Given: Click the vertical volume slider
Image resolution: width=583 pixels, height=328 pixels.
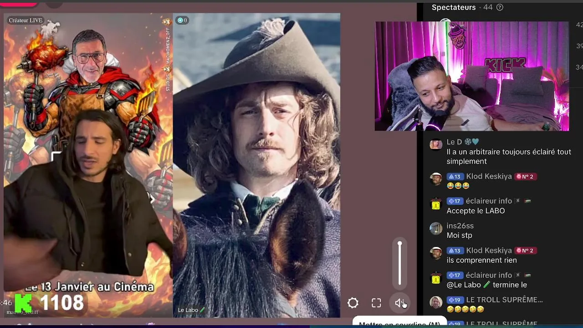Looking at the screenshot, I should [x=400, y=263].
